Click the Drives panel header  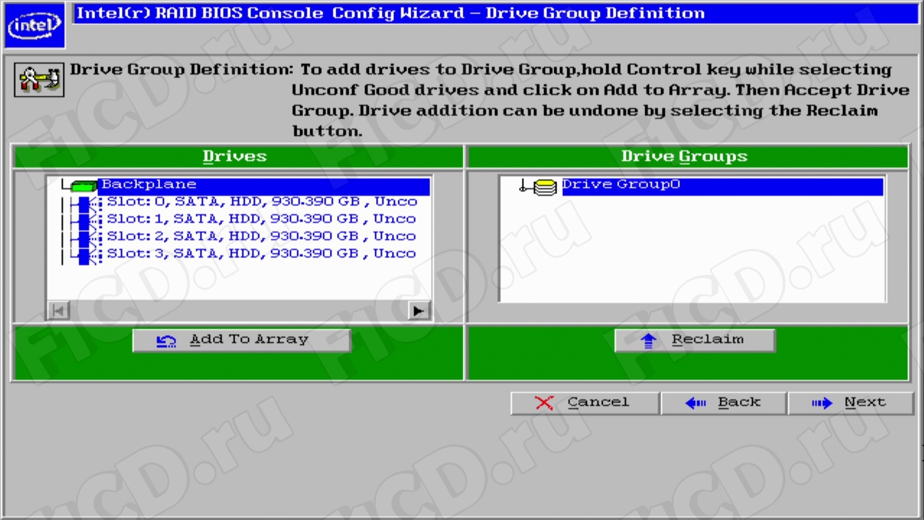coord(238,156)
